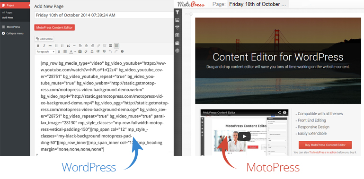Select the MotoPress Other widgets tool
The height and width of the screenshot is (179, 364).
(x=178, y=43)
